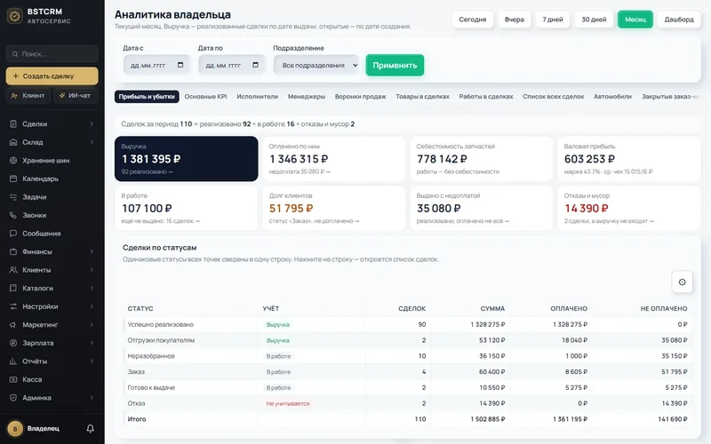
Task: Open the Неразобранное status row
Action: point(408,356)
